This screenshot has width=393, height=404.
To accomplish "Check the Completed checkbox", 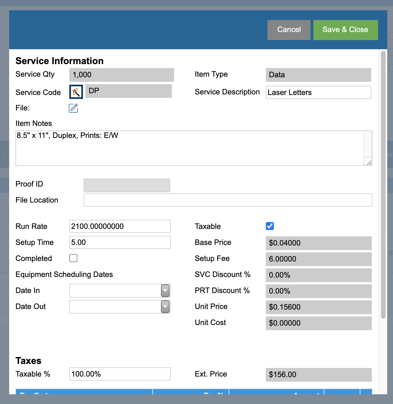I will point(73,258).
